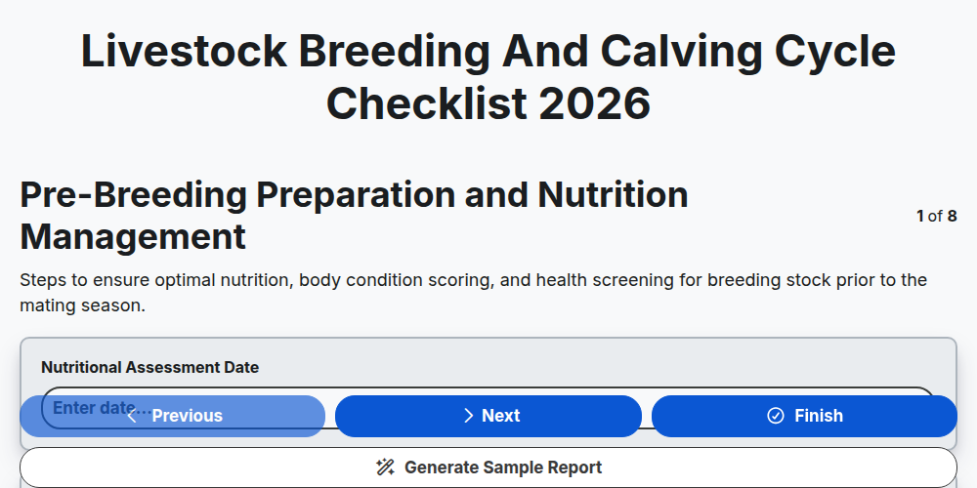This screenshot has width=977, height=488.
Task: Click the circled checkmark icon on Finish
Action: tap(776, 416)
